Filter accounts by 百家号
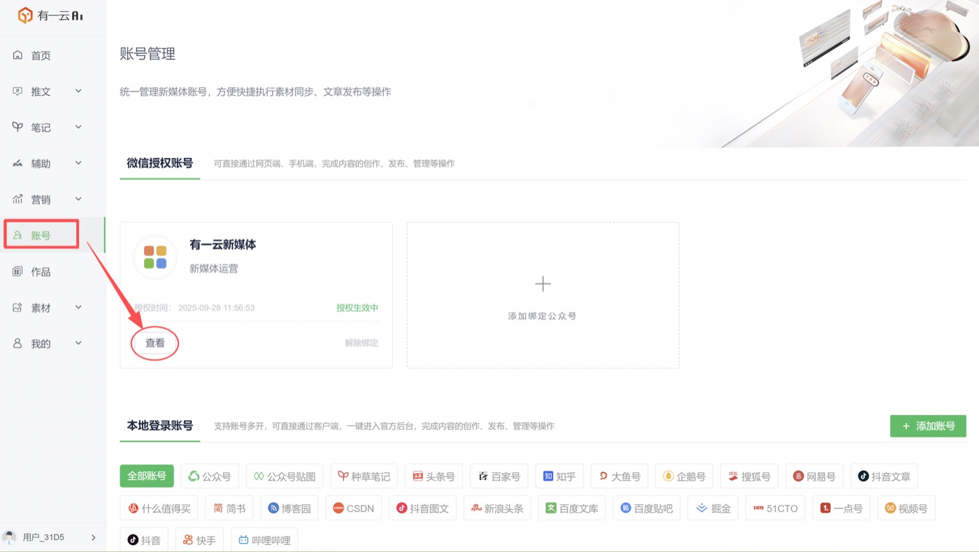This screenshot has height=552, width=979. click(499, 476)
